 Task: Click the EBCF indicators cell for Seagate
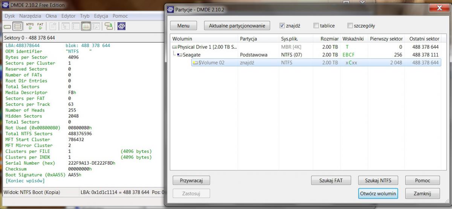pyautogui.click(x=348, y=55)
